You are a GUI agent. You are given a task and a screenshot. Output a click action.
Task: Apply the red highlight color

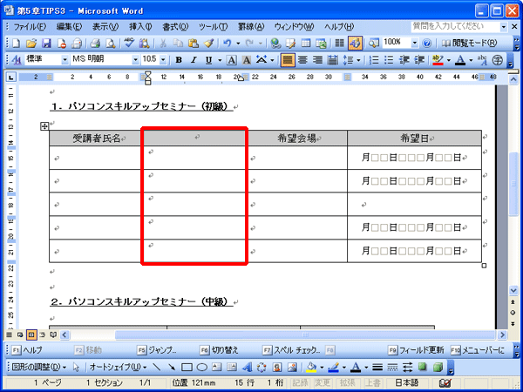coord(438,60)
